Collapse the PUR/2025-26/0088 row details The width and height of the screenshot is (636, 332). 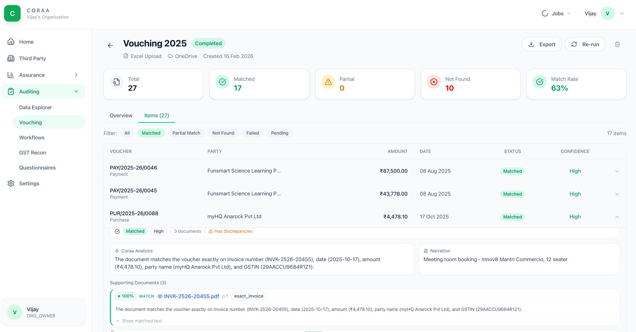coord(617,216)
